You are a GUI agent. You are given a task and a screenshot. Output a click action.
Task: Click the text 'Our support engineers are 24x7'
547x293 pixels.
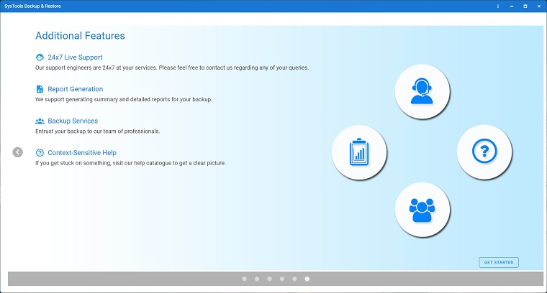coord(75,68)
